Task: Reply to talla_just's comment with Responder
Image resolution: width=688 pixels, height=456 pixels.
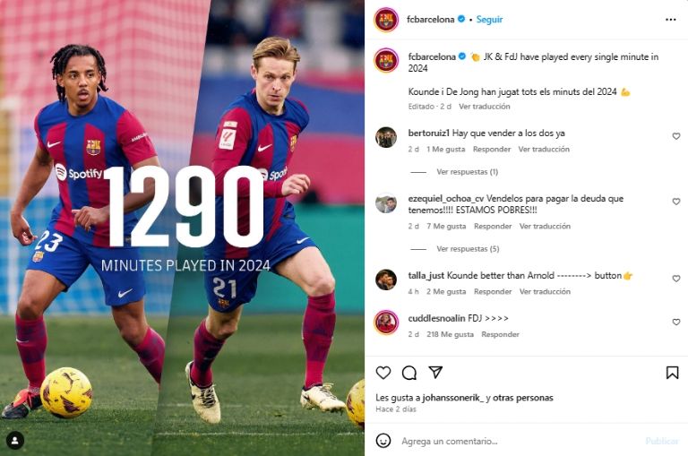Action: tap(493, 291)
